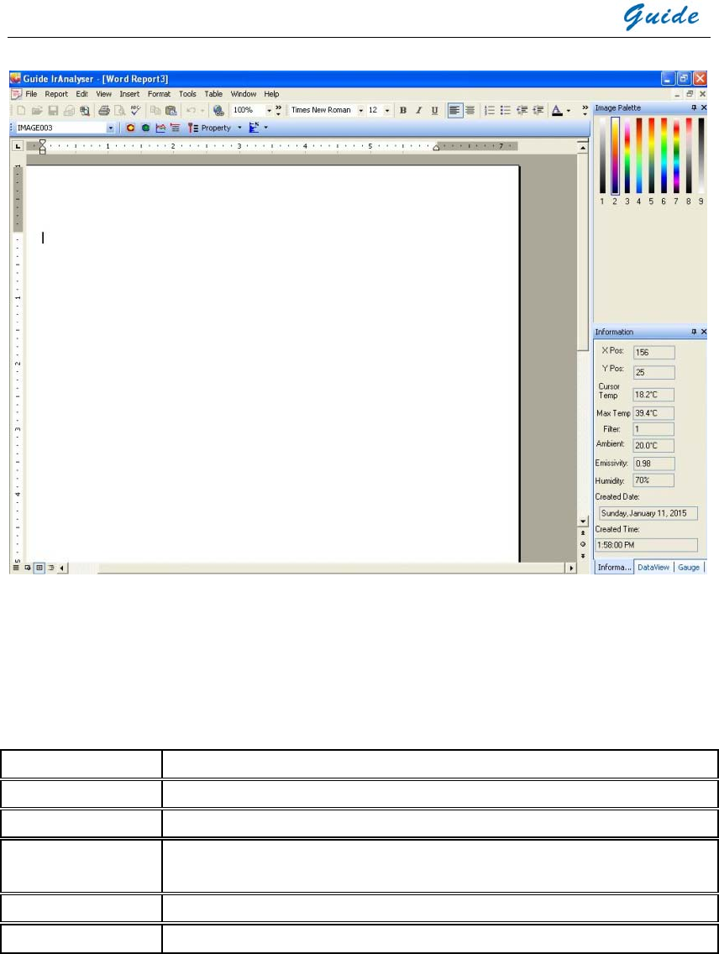
Task: Run the spelling check icon
Action: coord(135,110)
